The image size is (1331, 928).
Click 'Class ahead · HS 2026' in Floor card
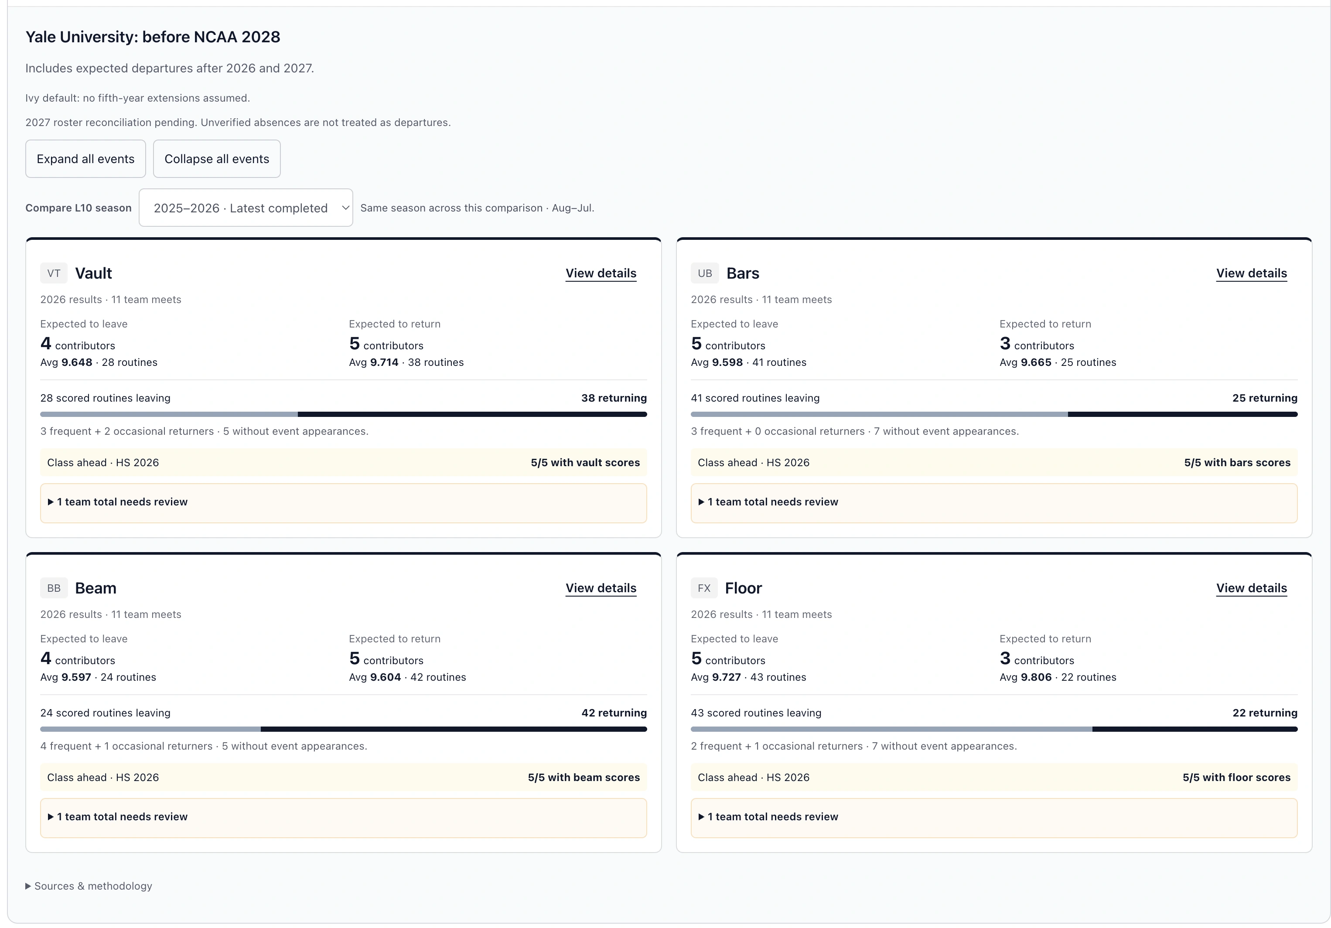pos(754,777)
